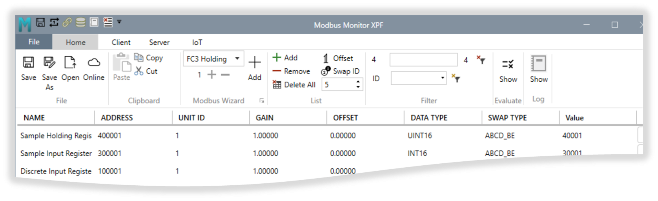The width and height of the screenshot is (658, 201).
Task: Click the Cut scissors button
Action: 146,71
